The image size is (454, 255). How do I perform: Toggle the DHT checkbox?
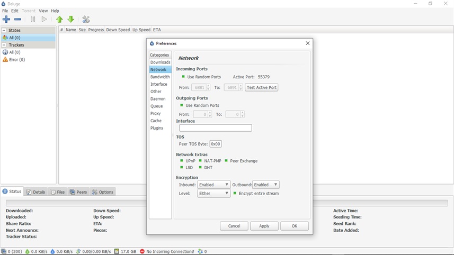coord(200,167)
